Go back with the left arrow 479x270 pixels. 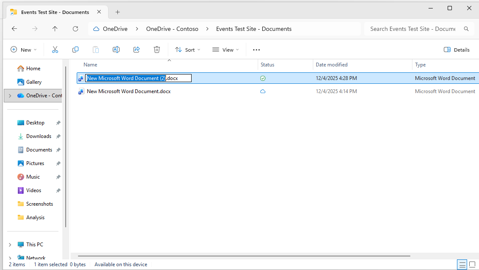click(14, 29)
